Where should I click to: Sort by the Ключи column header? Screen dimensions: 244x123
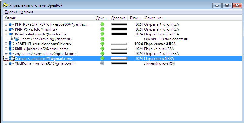(x=48, y=18)
